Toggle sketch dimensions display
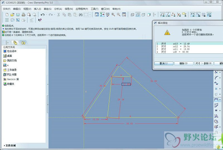This screenshot has width=223, height=150. [193, 15]
